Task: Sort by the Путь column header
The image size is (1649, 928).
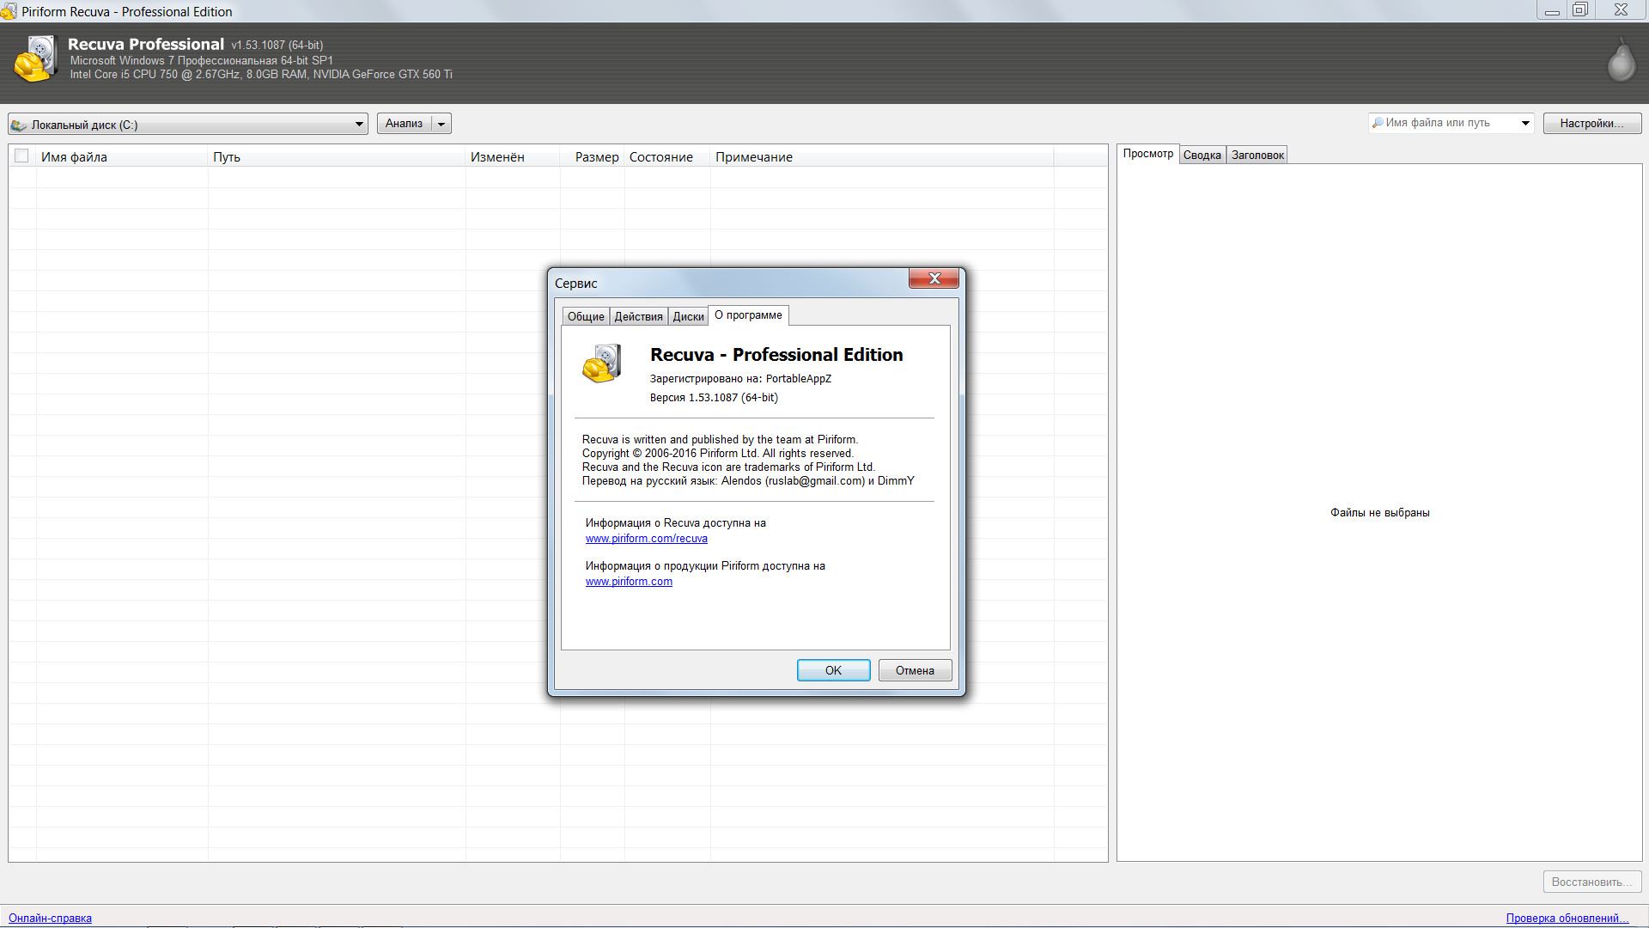Action: coord(337,156)
